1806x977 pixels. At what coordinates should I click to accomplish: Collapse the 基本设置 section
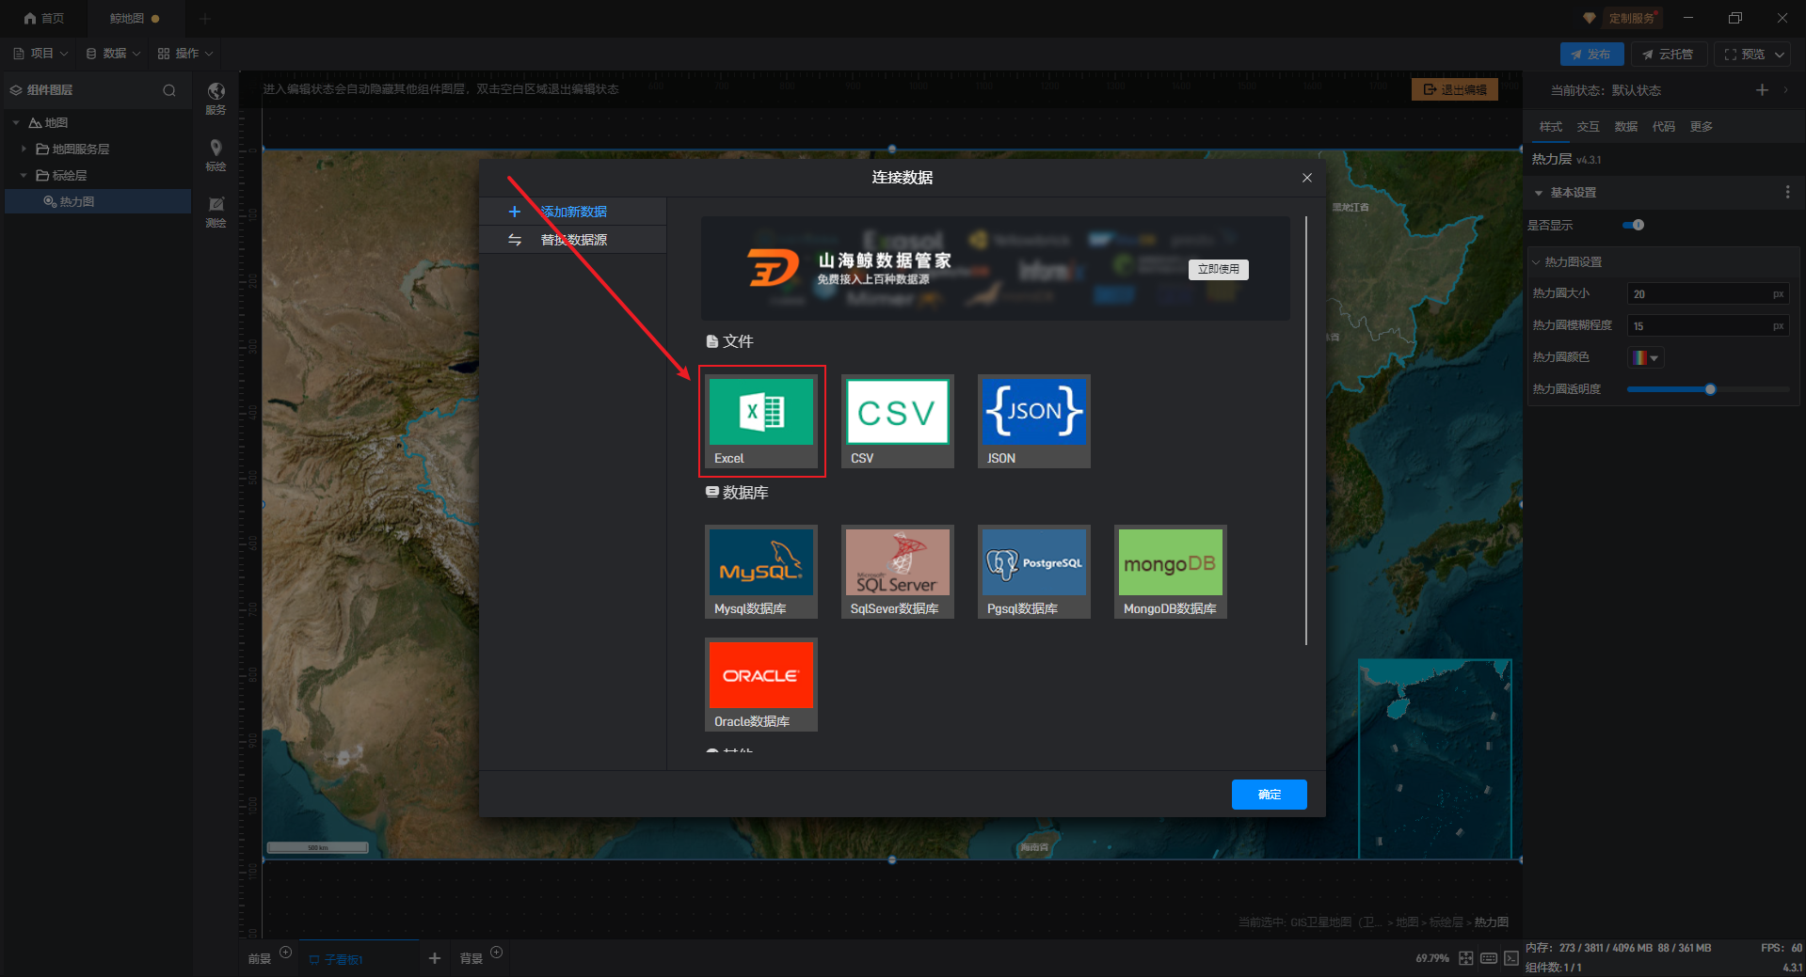[x=1539, y=193]
